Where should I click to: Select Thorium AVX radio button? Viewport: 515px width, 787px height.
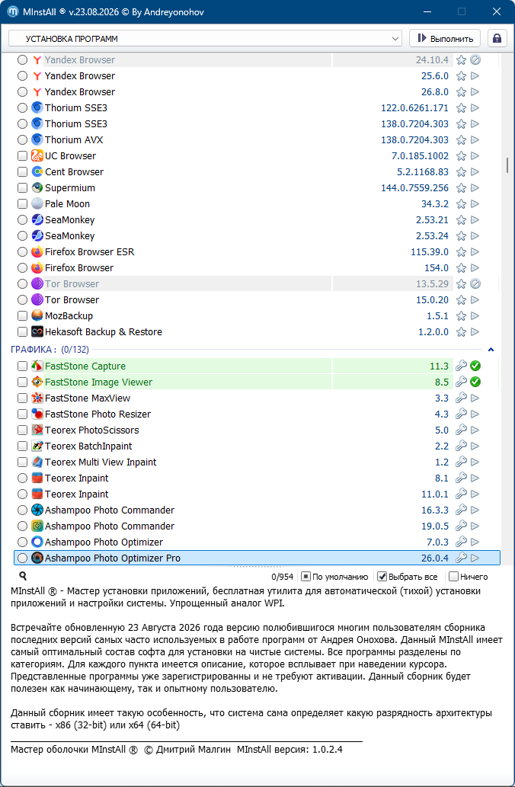coord(22,140)
